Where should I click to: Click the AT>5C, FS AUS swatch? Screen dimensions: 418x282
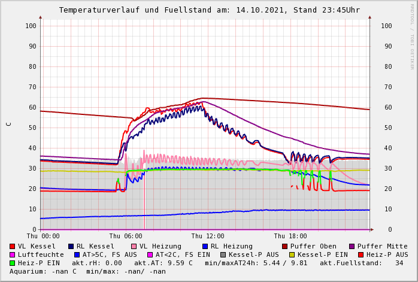pos(77,254)
